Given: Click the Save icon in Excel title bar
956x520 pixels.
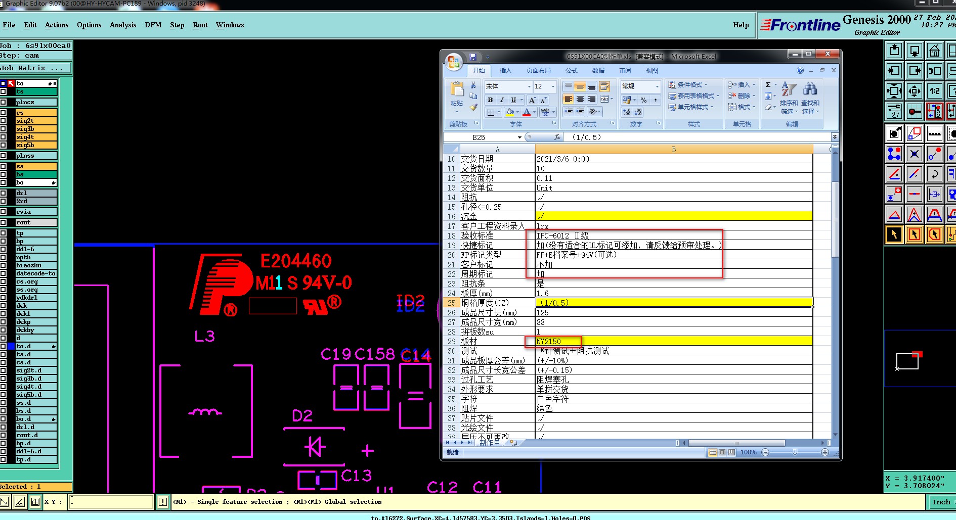Looking at the screenshot, I should [x=473, y=57].
